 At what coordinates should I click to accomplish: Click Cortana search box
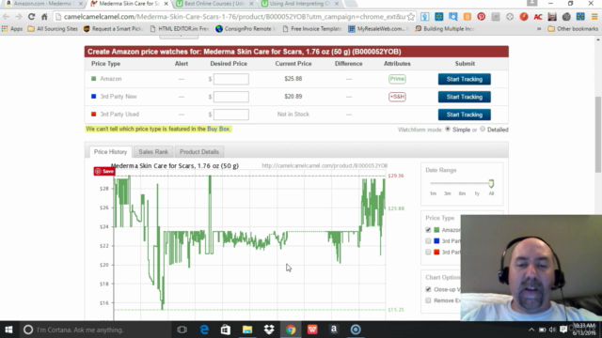94,330
